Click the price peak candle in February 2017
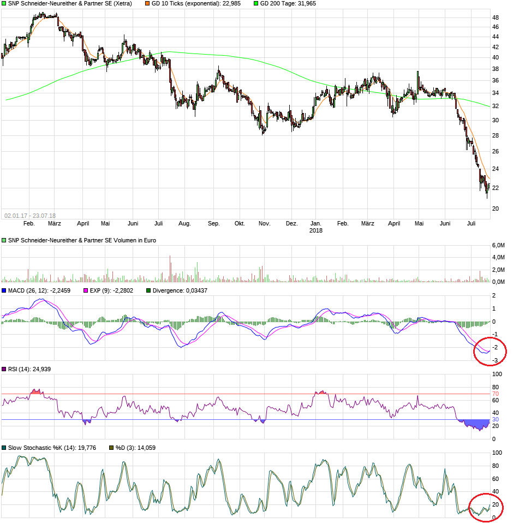Image resolution: width=513 pixels, height=523 pixels. 43,15
